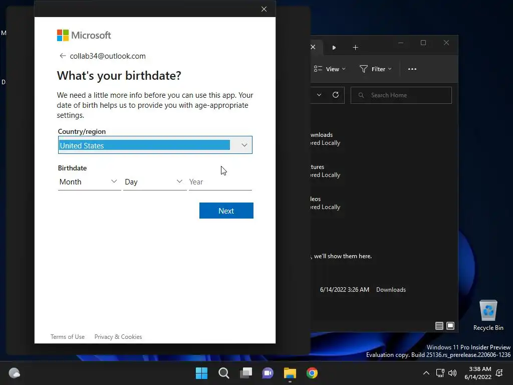513x385 pixels.
Task: Open the Widgets weather icon on the taskbar
Action: pyautogui.click(x=14, y=373)
